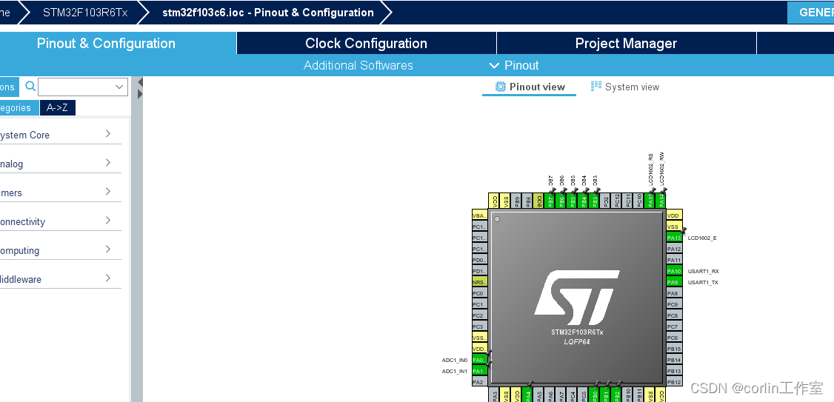Select pin PC6 on the chip
Screen dimensions: 834x402
[674, 338]
